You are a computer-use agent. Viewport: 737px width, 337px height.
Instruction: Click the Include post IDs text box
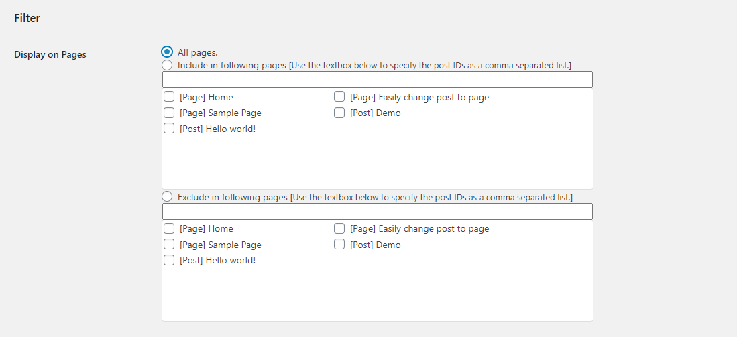[x=377, y=80]
